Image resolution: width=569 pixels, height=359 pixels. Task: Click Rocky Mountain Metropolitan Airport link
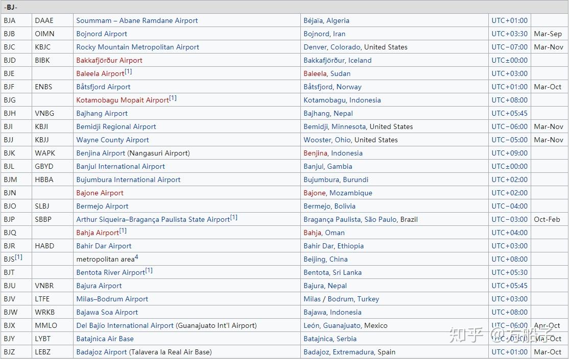[x=137, y=47]
